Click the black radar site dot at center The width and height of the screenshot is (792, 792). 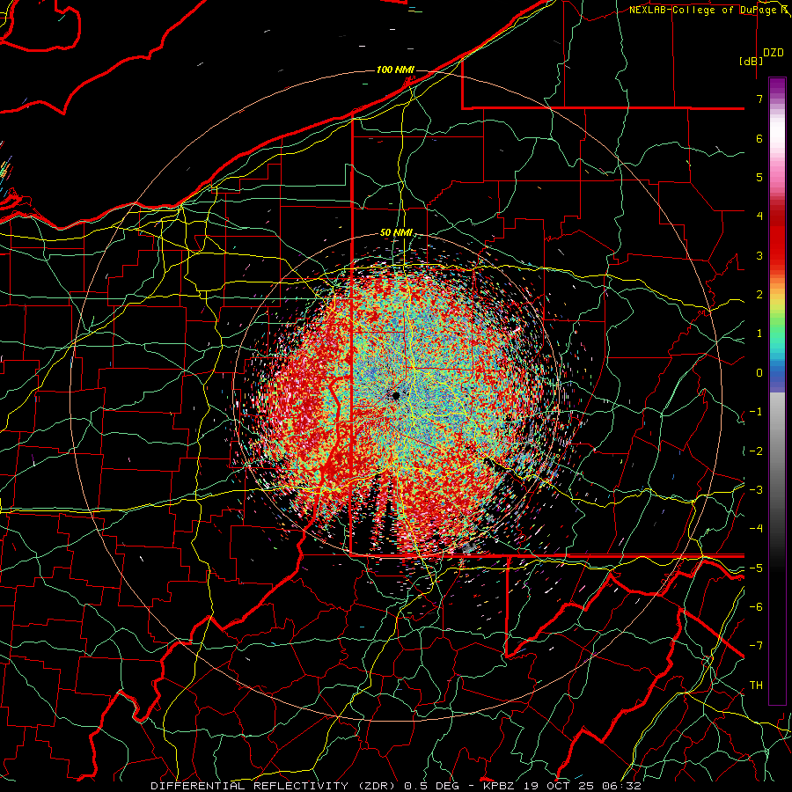pos(395,395)
